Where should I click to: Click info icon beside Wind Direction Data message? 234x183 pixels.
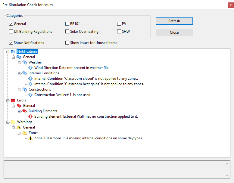click(x=30, y=68)
